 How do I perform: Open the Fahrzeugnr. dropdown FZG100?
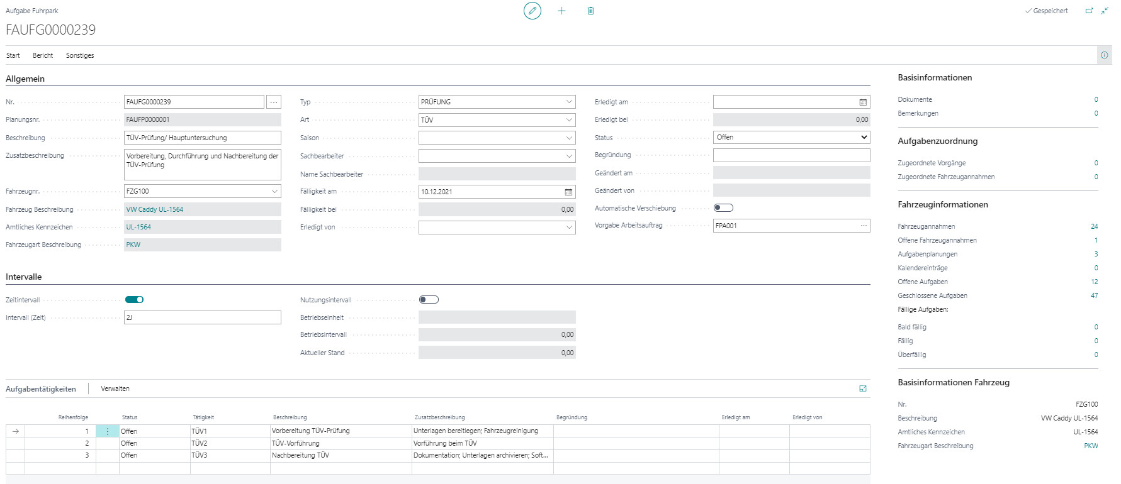[x=274, y=191]
